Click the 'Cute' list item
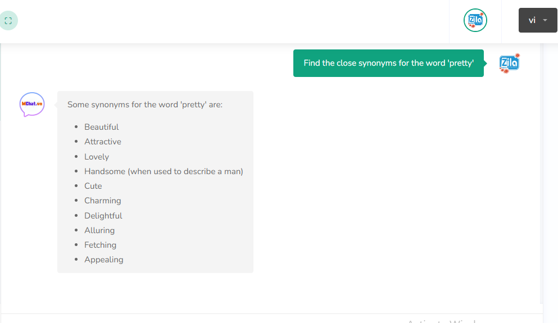The image size is (558, 323). click(x=93, y=186)
